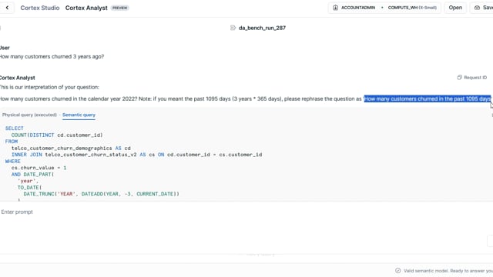Click the cs.churn_value = 1 condition
Image resolution: width=493 pixels, height=277 pixels.
[39, 168]
